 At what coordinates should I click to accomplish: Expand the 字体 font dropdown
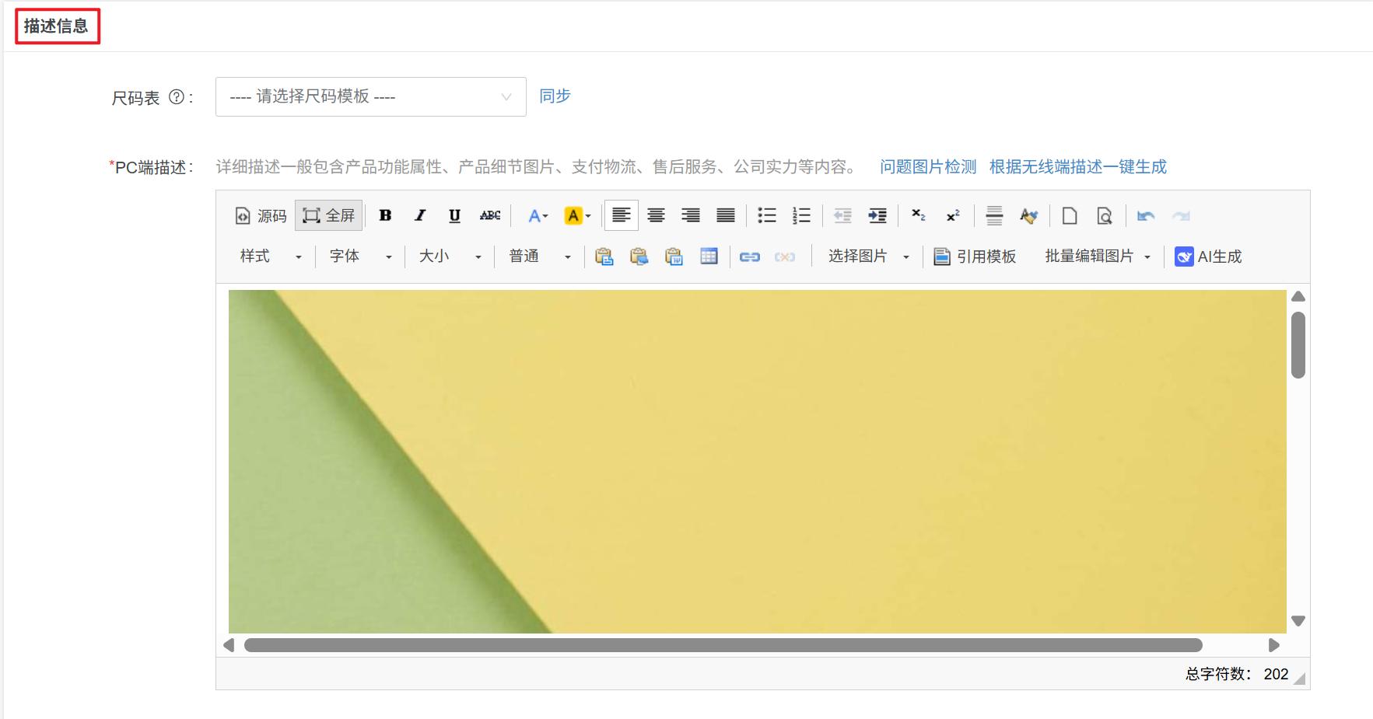pos(360,257)
